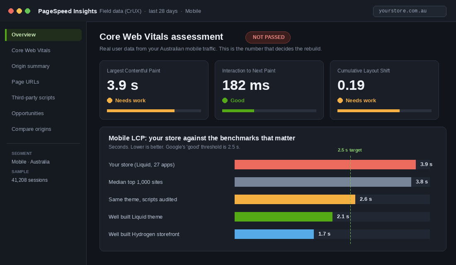The height and width of the screenshot is (265, 456).
Task: Click the 1.7 s bar value
Action: pos(324,234)
